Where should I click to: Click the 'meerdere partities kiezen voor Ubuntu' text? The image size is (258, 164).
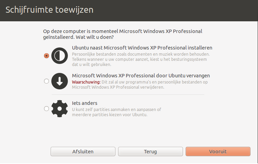[110, 115]
